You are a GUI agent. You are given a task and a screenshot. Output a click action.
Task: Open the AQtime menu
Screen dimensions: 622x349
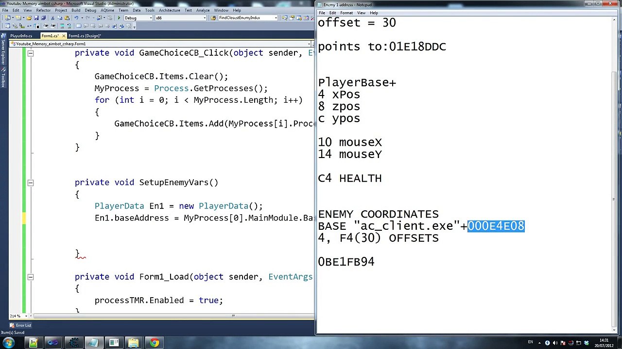point(107,10)
